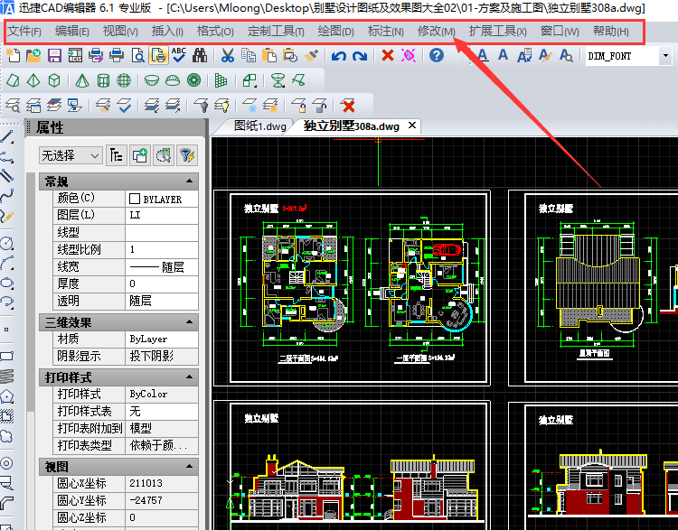Click the New drawing icon

(x=13, y=55)
